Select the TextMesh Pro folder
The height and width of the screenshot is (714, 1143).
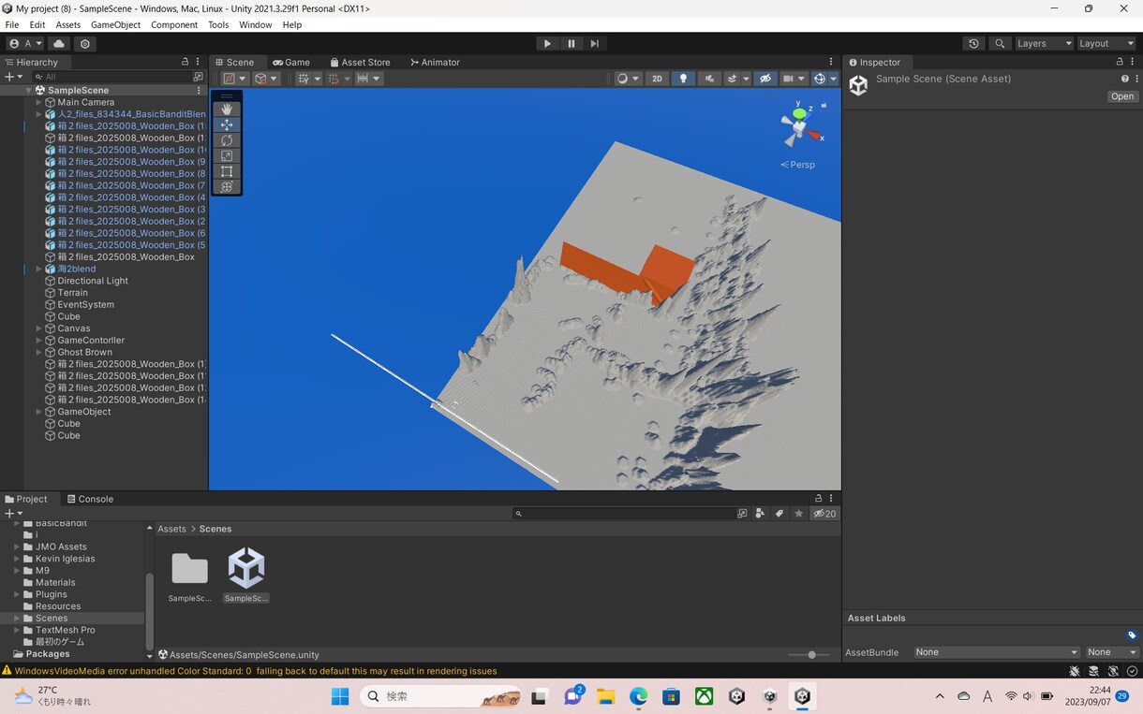point(65,630)
